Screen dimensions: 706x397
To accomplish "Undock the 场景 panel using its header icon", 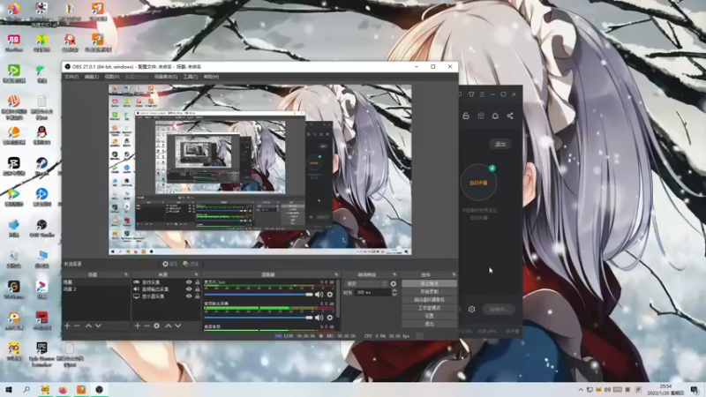I will 125,274.
